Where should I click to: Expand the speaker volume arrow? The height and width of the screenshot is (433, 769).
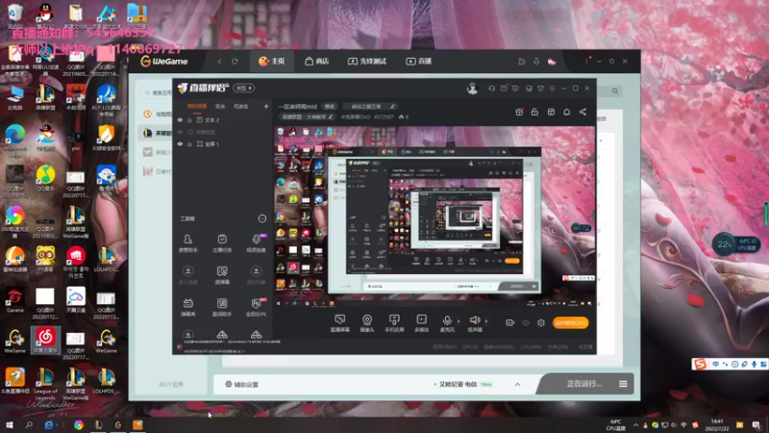pos(486,321)
